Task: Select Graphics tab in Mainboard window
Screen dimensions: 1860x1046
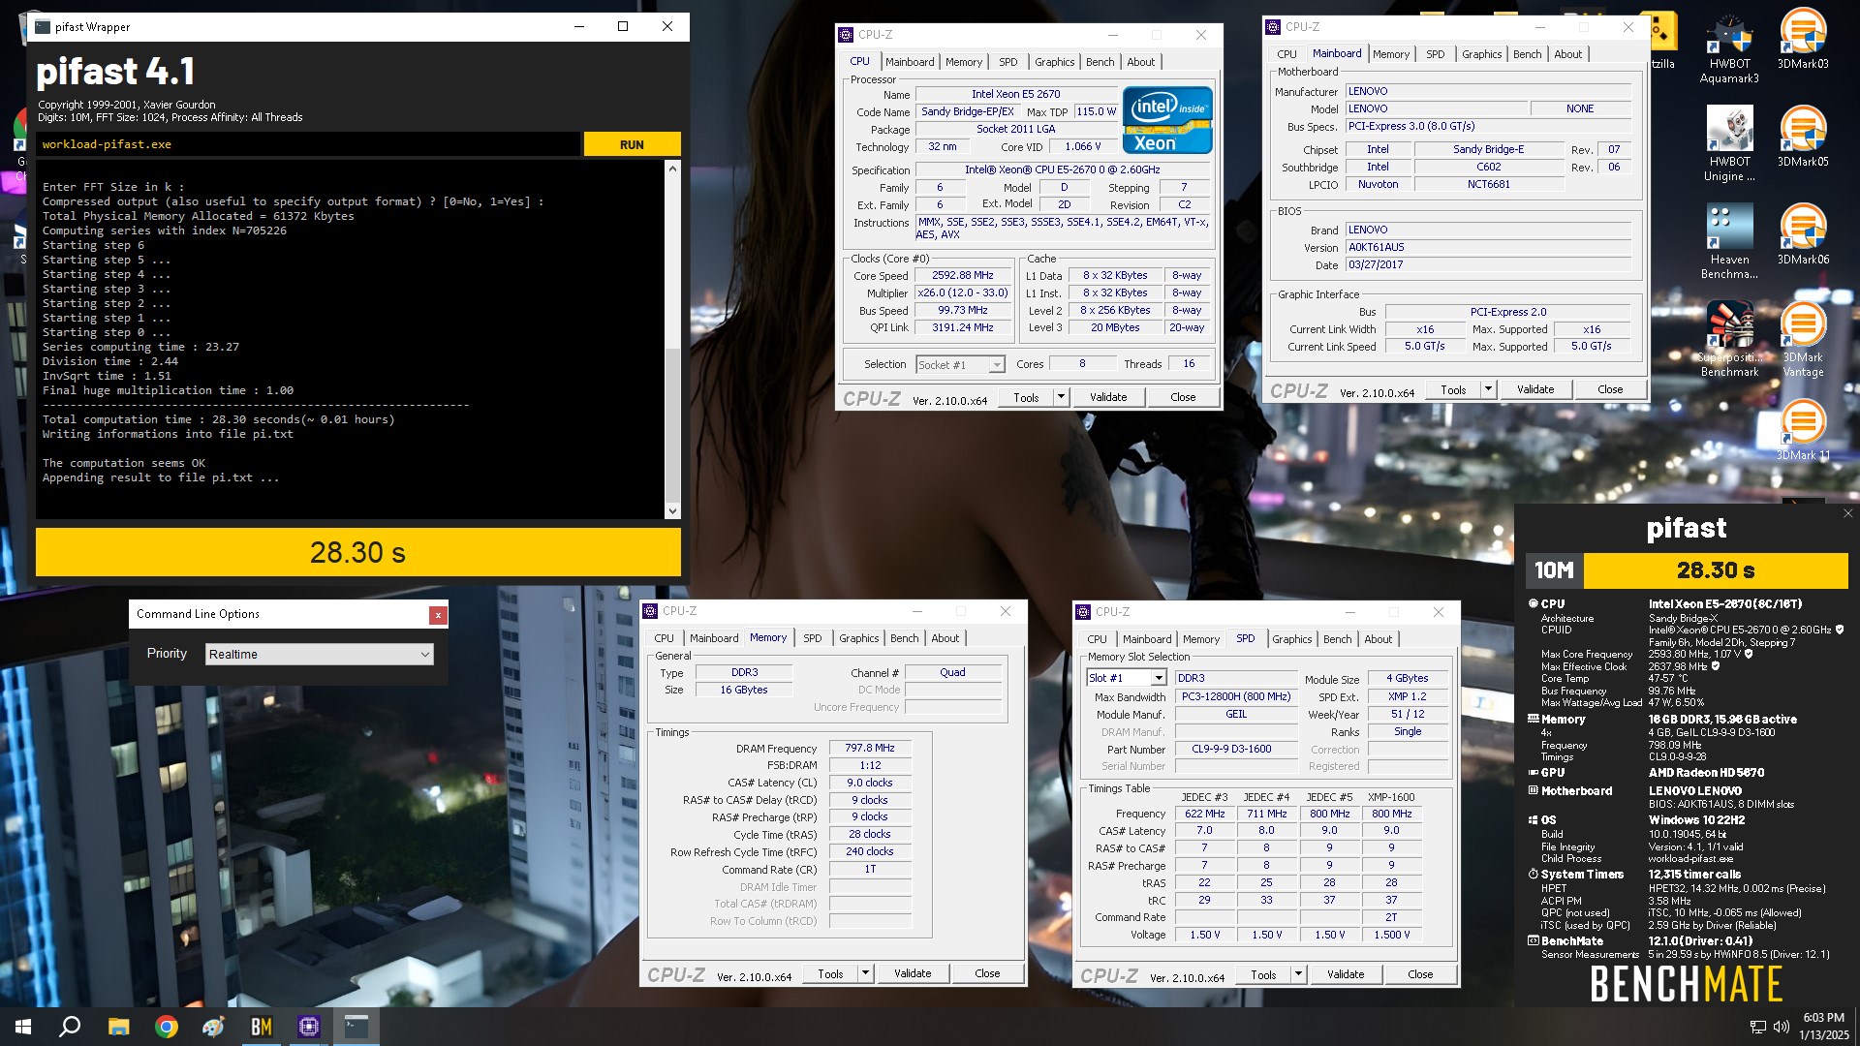Action: click(1481, 54)
